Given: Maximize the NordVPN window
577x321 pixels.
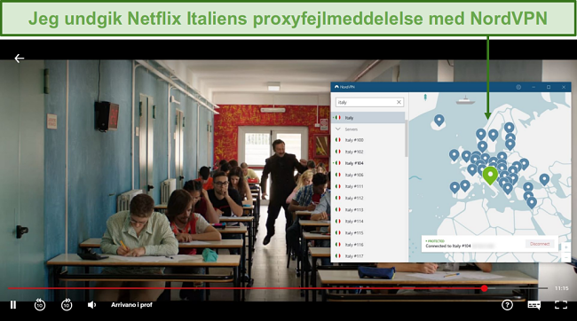Looking at the screenshot, I should pos(549,87).
